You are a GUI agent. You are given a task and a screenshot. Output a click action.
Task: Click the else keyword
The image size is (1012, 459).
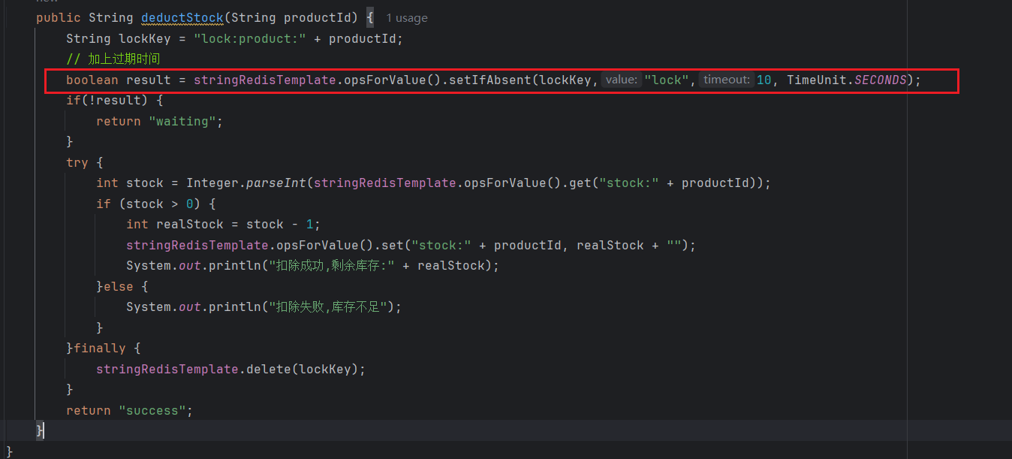click(119, 286)
